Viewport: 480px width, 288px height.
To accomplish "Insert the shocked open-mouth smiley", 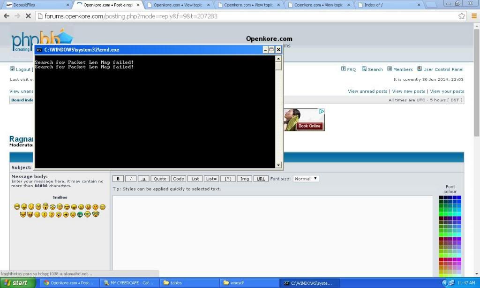I will tap(45, 206).
